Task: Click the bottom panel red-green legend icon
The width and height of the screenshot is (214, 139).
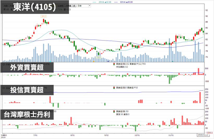Action: tap(114, 111)
